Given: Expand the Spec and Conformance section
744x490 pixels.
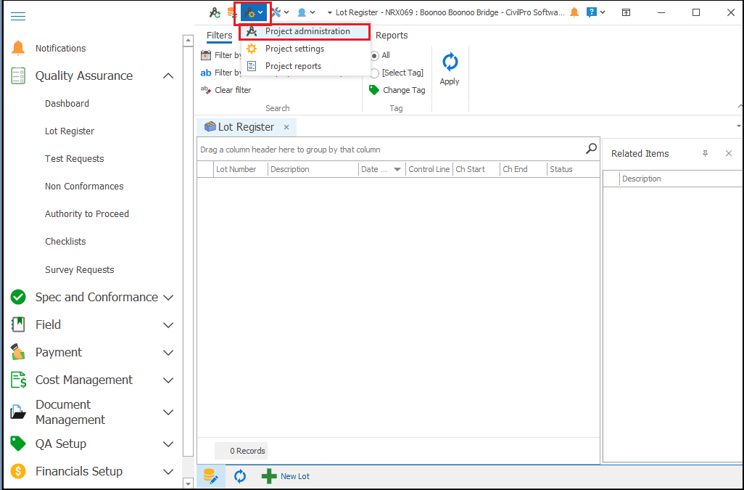Looking at the screenshot, I should click(168, 298).
